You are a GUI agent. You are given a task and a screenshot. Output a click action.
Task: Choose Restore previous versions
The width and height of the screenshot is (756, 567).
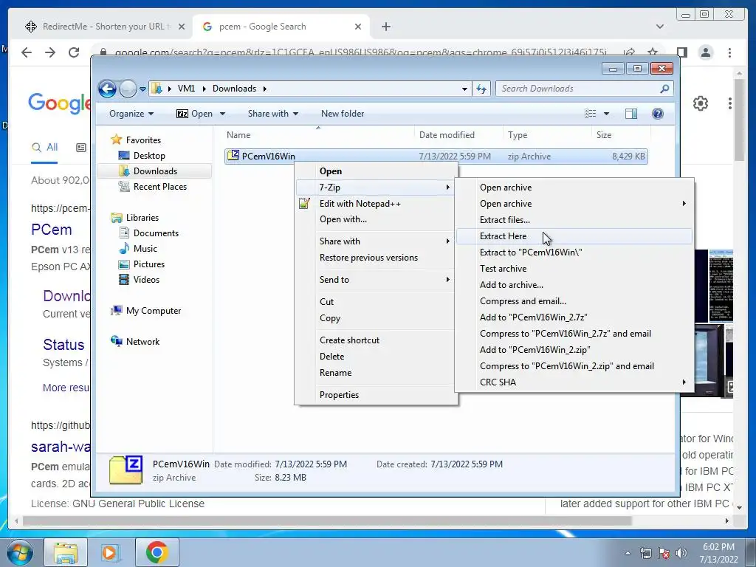coord(376,258)
